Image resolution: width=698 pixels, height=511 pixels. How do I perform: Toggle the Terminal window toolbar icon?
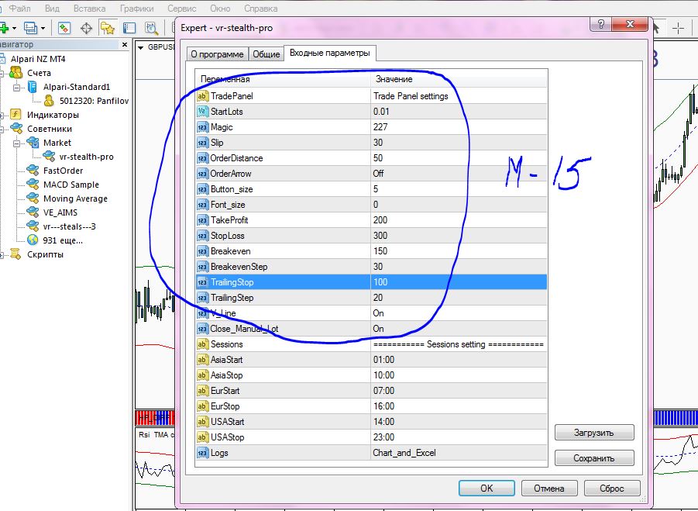129,29
